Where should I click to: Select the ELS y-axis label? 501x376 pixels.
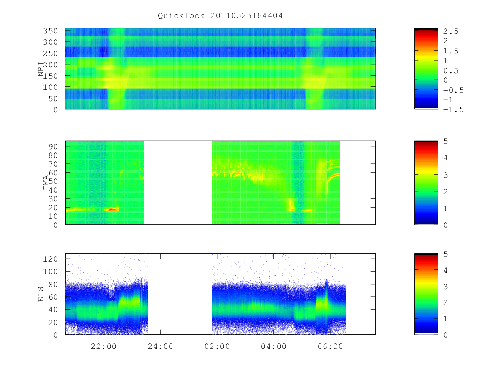click(x=40, y=294)
